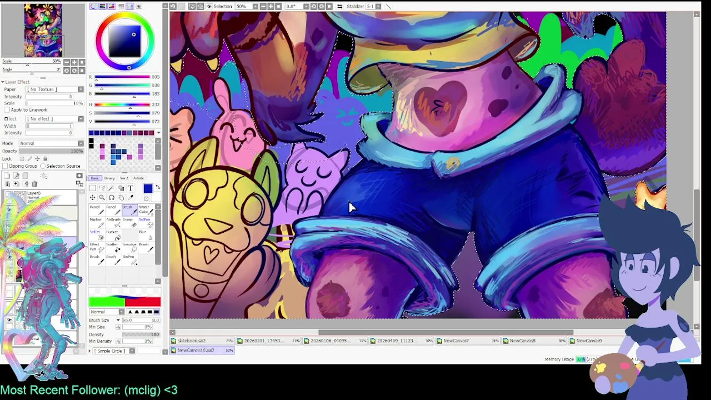Switch to the Ver.1 tool tab
The width and height of the screenshot is (711, 400).
124,178
